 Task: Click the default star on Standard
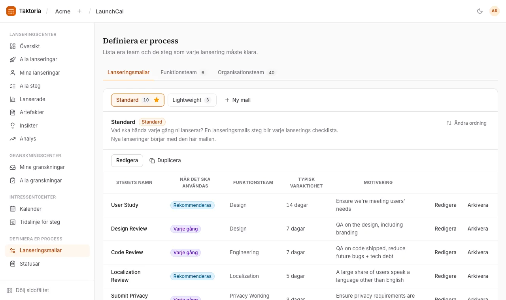(x=157, y=100)
